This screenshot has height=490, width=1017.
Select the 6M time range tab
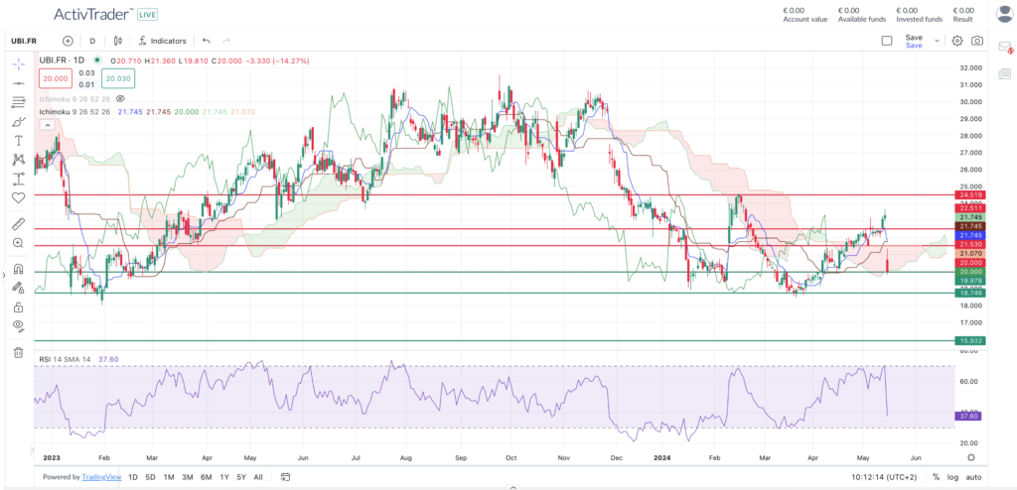click(x=206, y=477)
